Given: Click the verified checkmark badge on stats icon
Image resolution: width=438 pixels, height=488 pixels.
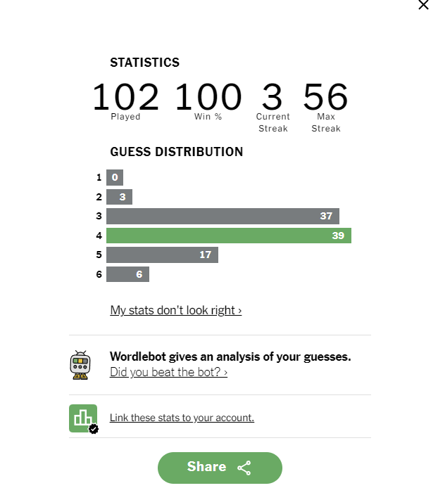Looking at the screenshot, I should 94,429.
